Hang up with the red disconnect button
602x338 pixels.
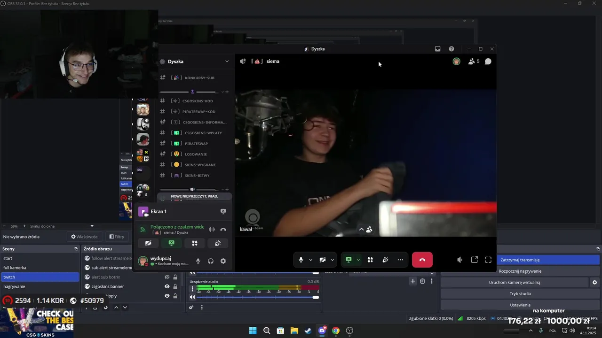pyautogui.click(x=422, y=260)
